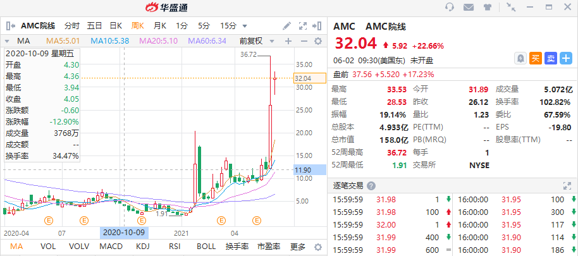
Task: Select KDJ indicator tab
Action: [144, 247]
